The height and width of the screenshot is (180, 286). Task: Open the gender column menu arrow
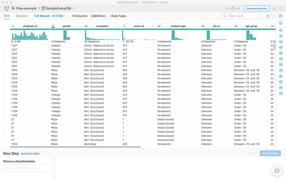click(x=80, y=26)
